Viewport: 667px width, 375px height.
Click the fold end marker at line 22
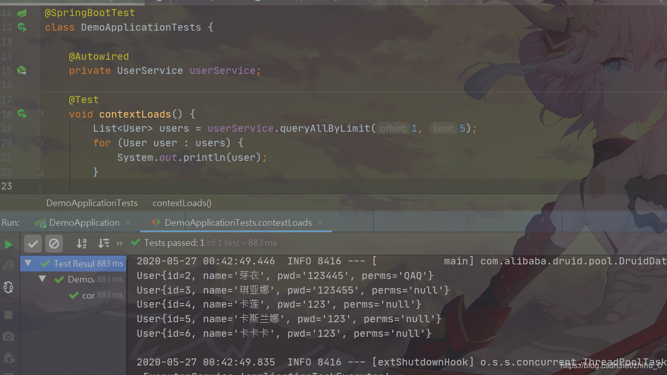pos(40,172)
